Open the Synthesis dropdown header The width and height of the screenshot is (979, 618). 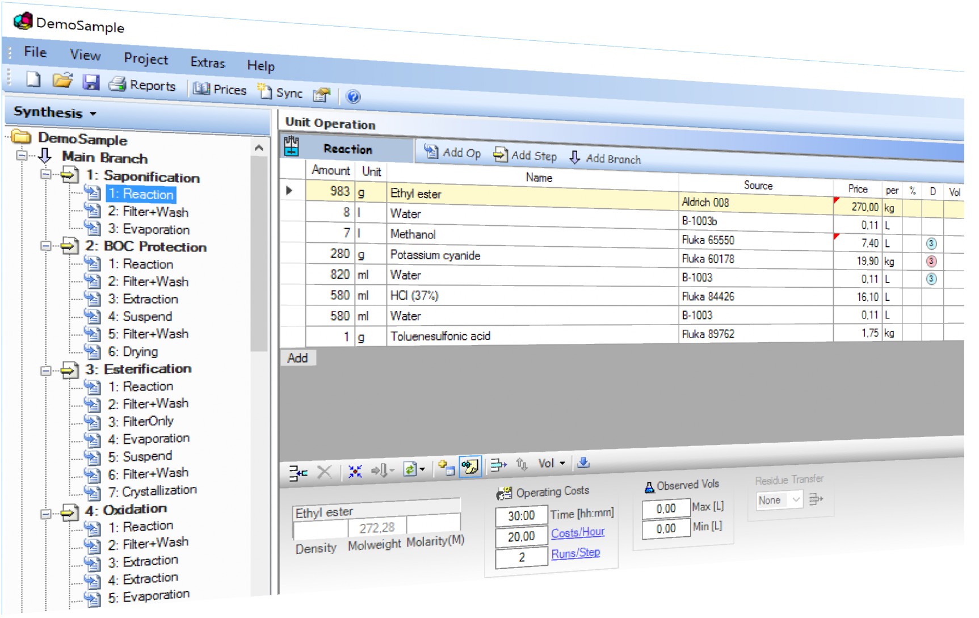coord(55,112)
